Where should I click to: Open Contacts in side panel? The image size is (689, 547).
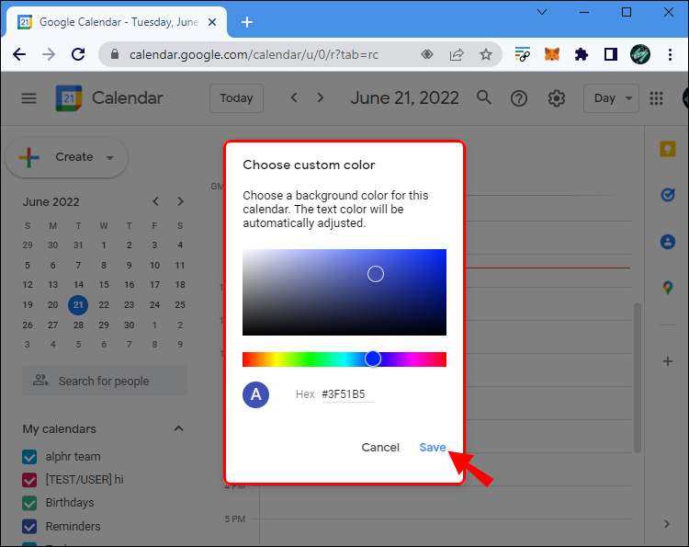click(x=668, y=242)
